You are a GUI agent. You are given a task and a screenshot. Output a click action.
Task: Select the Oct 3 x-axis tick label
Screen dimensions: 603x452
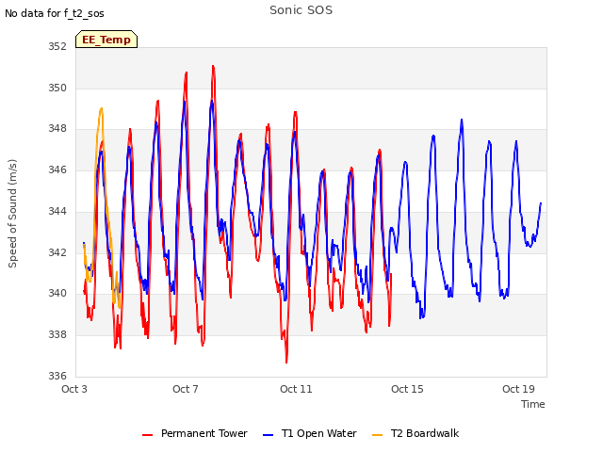point(74,389)
